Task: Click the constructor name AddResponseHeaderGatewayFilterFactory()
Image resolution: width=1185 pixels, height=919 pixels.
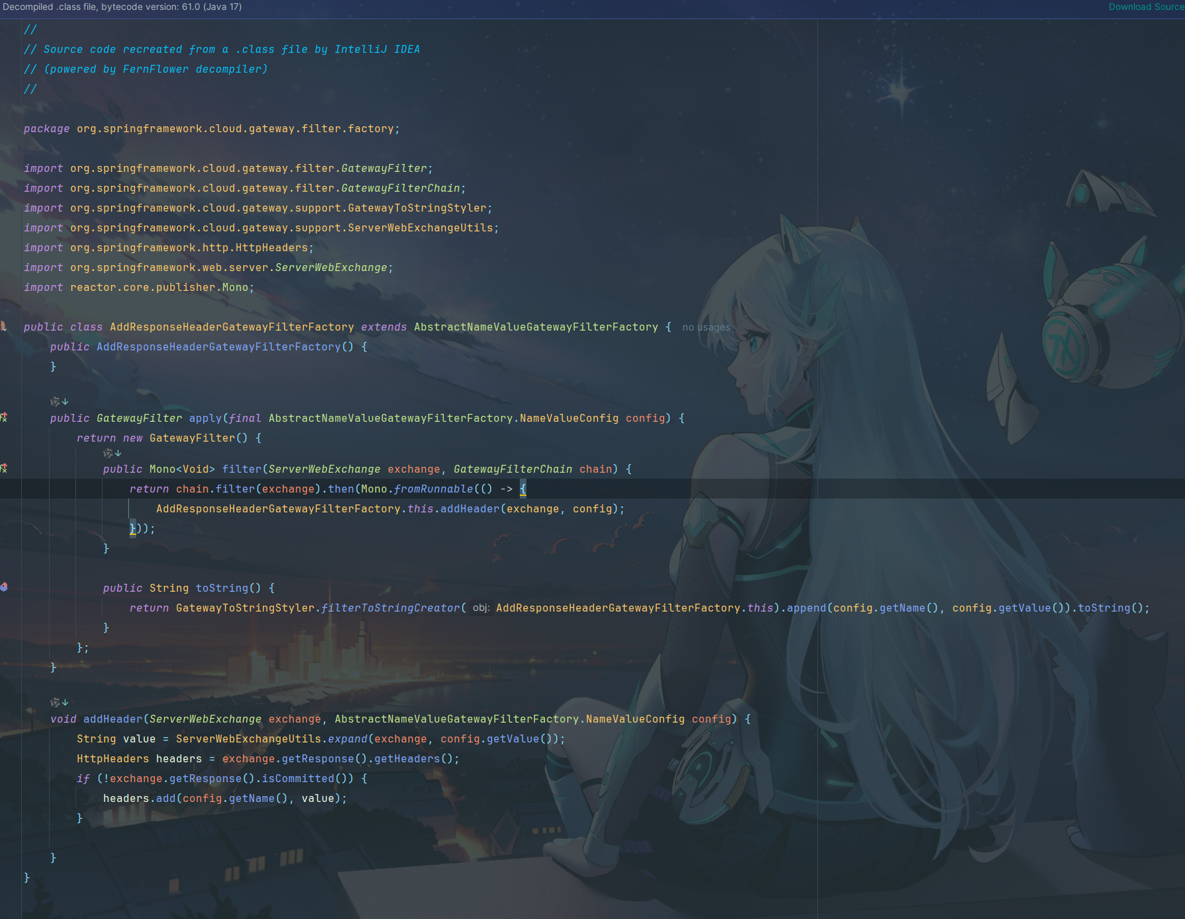Action: click(x=219, y=347)
